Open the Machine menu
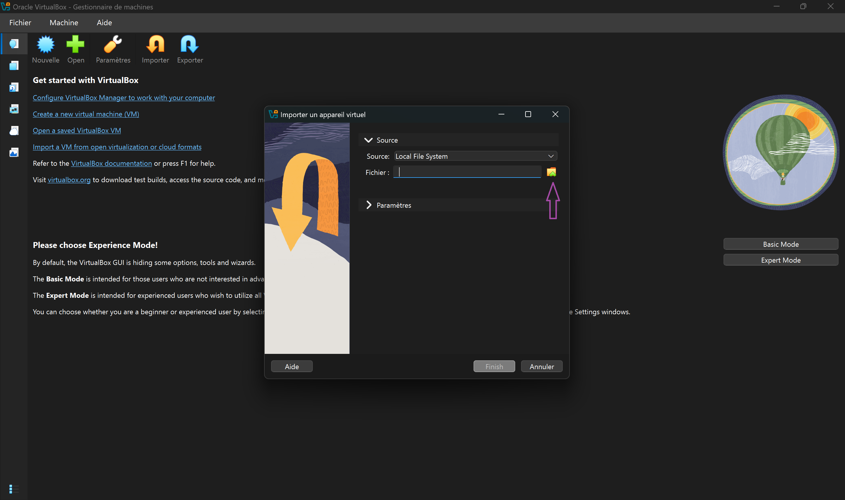The height and width of the screenshot is (500, 845). point(64,23)
